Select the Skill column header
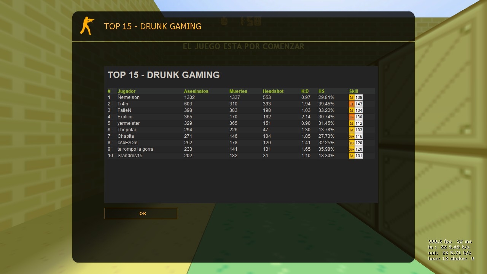This screenshot has height=274, width=487. pyautogui.click(x=353, y=91)
